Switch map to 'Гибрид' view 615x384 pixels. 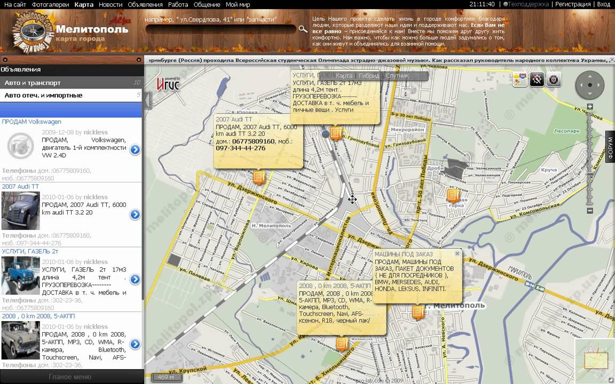pyautogui.click(x=369, y=76)
